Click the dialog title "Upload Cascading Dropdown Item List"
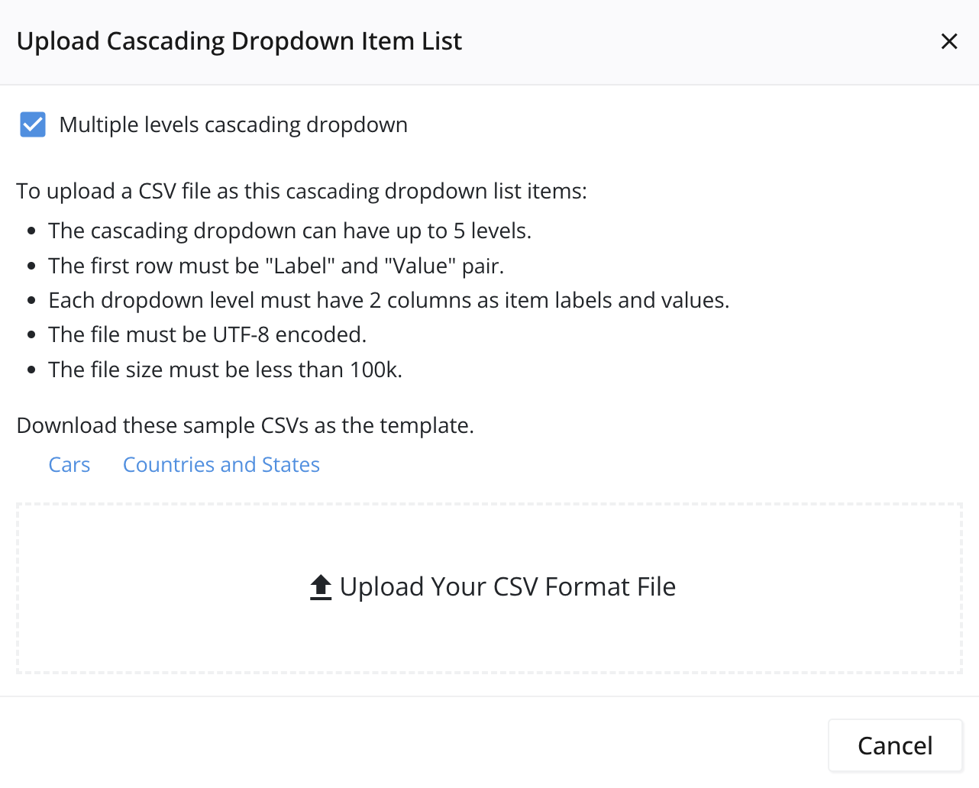 tap(239, 41)
